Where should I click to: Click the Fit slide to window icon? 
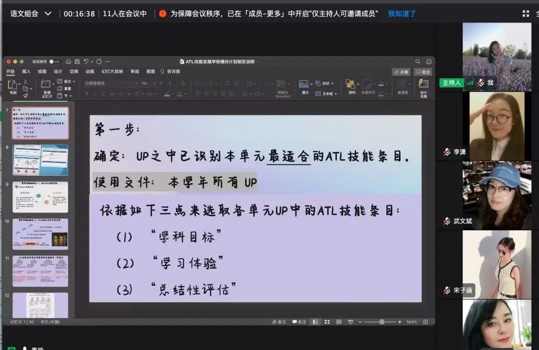pyautogui.click(x=426, y=322)
